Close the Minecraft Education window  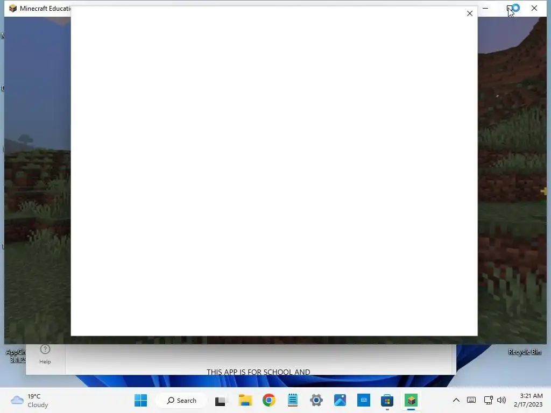534,8
